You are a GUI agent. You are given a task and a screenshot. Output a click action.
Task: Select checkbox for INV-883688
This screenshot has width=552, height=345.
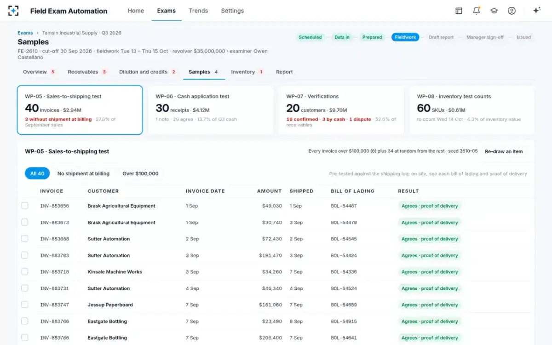(25, 239)
